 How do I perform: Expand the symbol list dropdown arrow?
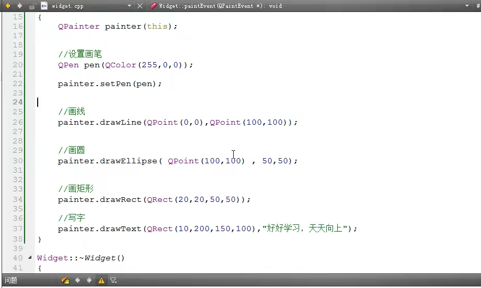467,6
